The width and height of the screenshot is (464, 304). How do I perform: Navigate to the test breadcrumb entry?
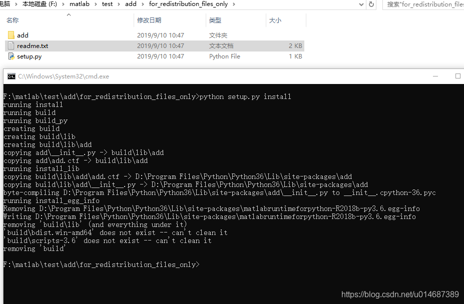pos(108,4)
